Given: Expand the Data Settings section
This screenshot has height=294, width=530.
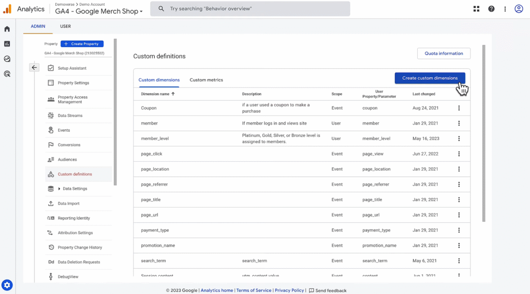Looking at the screenshot, I should [59, 189].
